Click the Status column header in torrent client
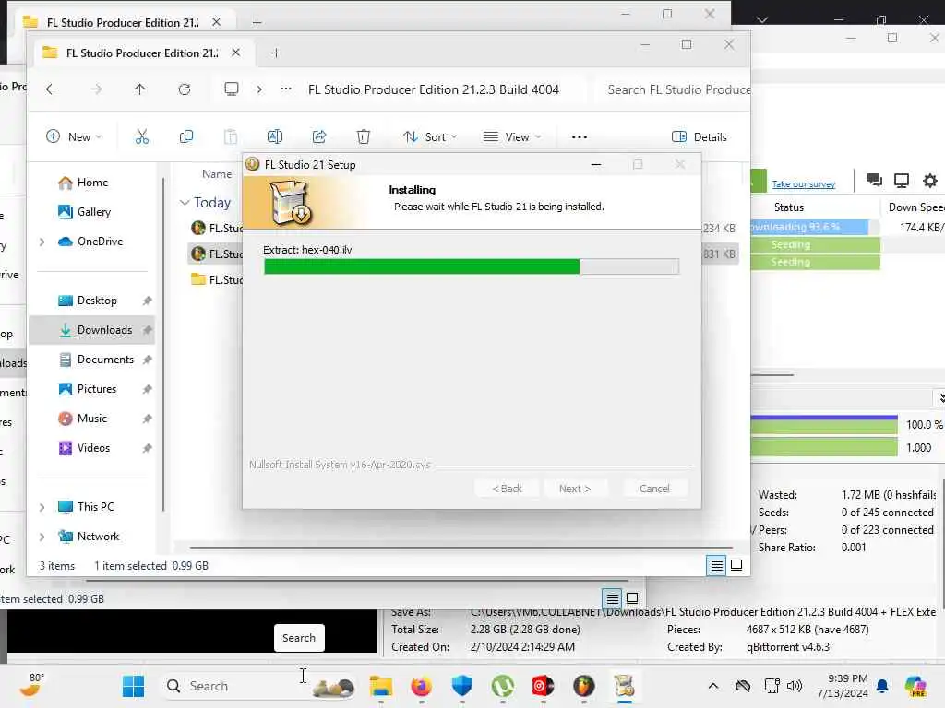This screenshot has width=945, height=708. pos(789,207)
